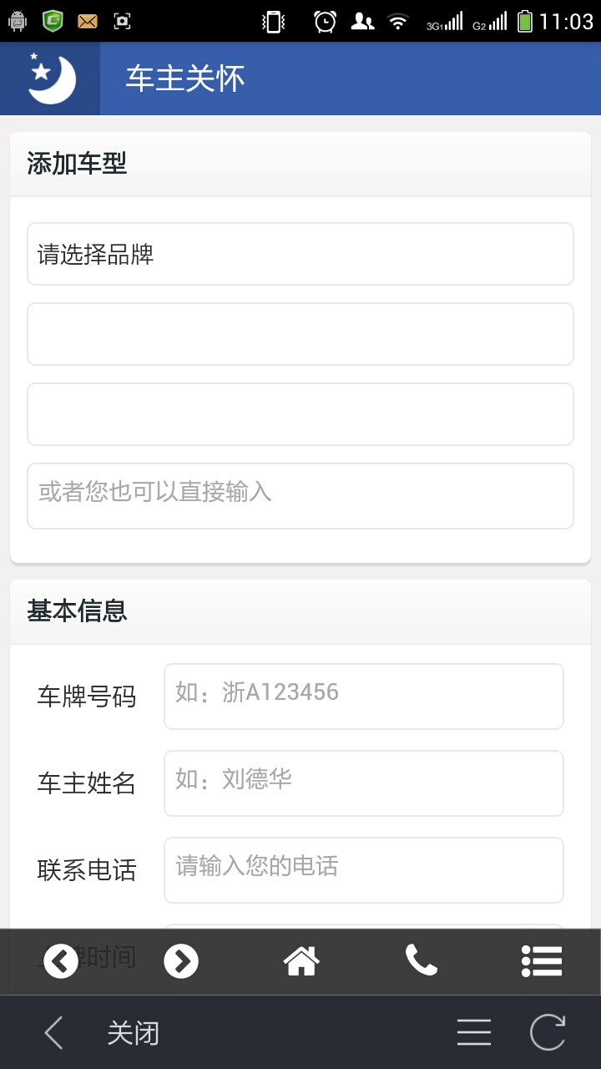This screenshot has width=601, height=1069.
Task: Tap the 联系电话 phone number input field
Action: 364,869
